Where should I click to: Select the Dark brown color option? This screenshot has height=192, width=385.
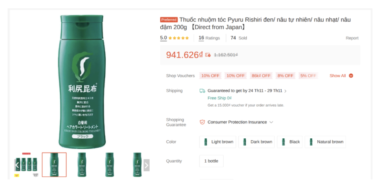[x=257, y=142]
